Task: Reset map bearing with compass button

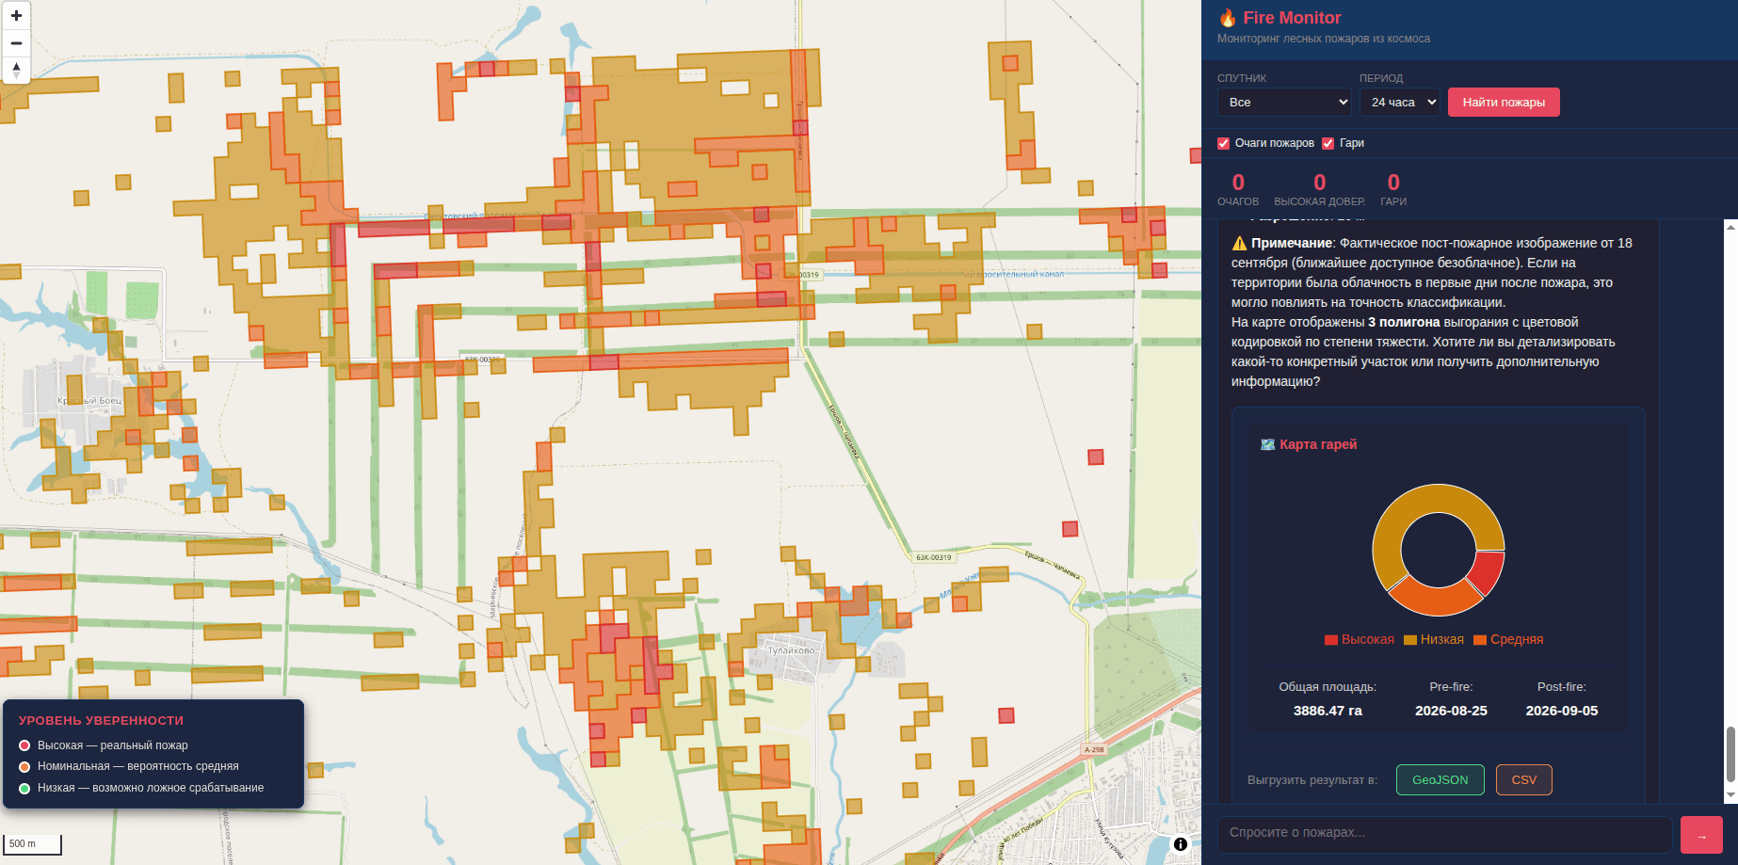Action: (16, 71)
